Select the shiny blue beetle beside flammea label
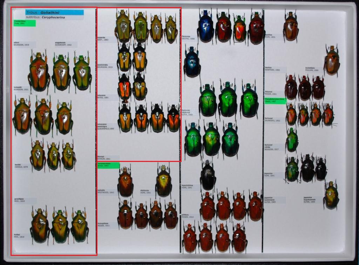Viewport: 359px width, 265px height. click(x=192, y=63)
